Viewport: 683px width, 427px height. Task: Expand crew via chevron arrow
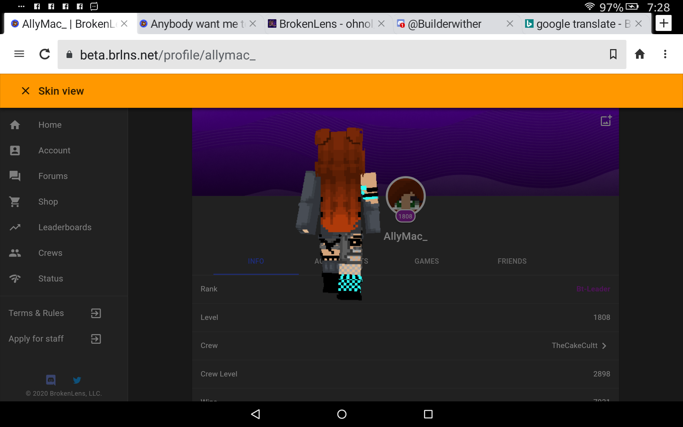click(x=604, y=346)
